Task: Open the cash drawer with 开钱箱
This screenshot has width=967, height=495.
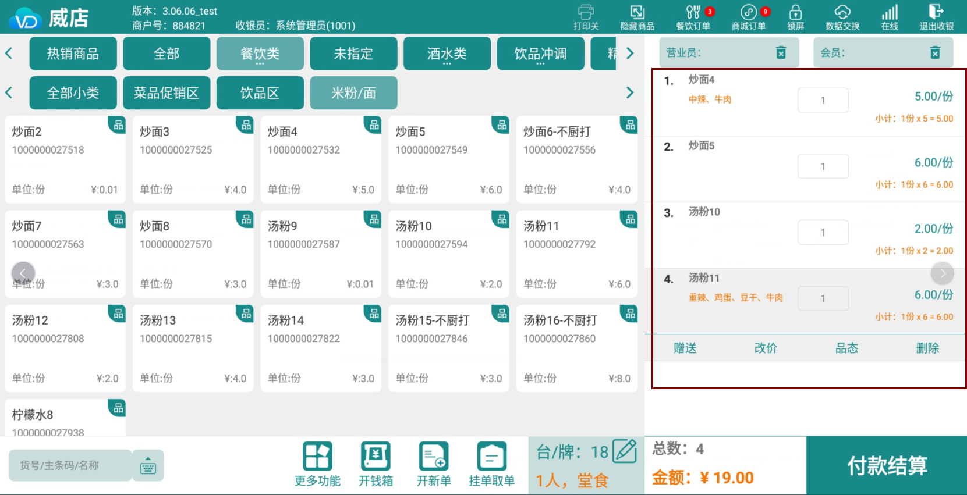Action: click(x=376, y=464)
